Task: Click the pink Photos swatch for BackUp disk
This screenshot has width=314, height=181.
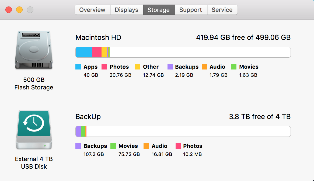Action: [178, 146]
